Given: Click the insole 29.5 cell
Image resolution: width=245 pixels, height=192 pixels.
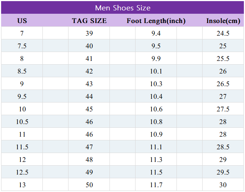Looking at the screenshot, I should point(223,172).
